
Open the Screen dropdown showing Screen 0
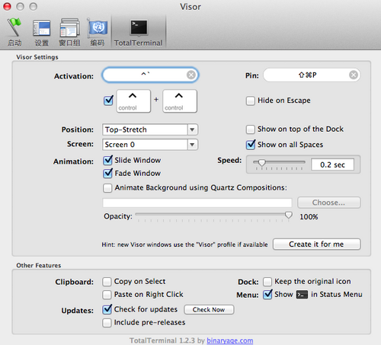(150, 145)
